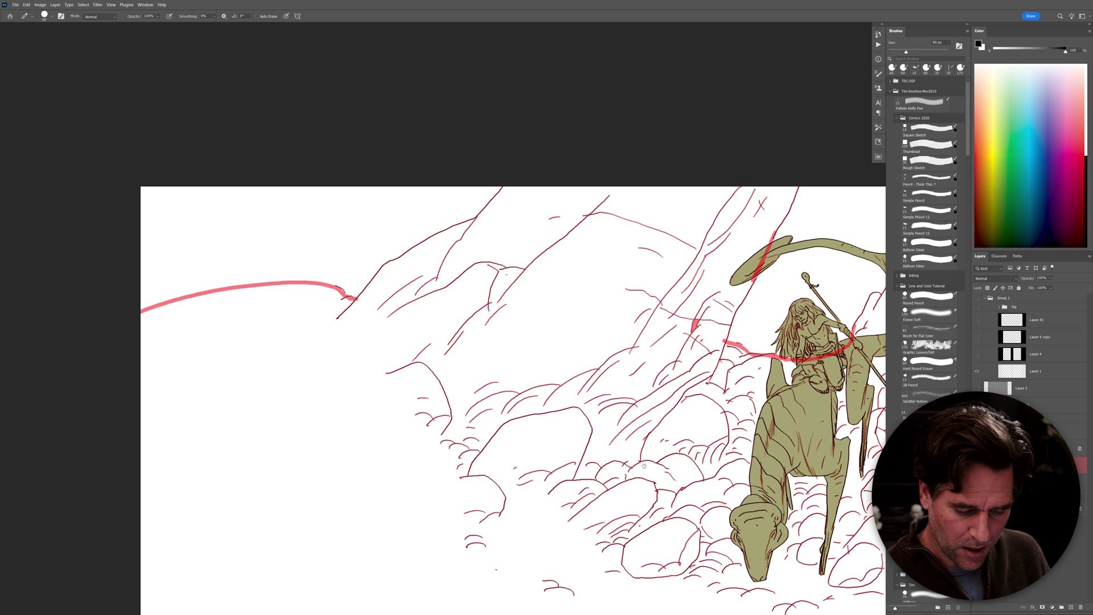Toggle the brush settings panel icon in options bar
Screen dimensions: 1093x615
tap(61, 17)
